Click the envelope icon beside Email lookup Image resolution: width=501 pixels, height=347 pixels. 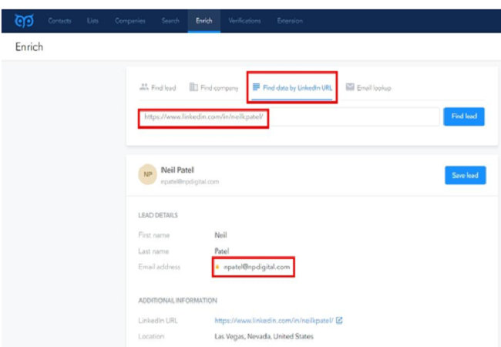pos(350,86)
